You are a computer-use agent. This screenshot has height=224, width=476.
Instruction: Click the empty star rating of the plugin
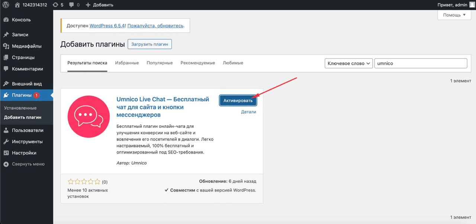84,182
